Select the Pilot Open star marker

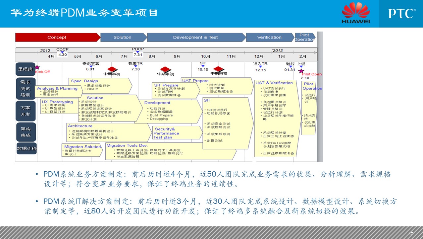pos(301,71)
